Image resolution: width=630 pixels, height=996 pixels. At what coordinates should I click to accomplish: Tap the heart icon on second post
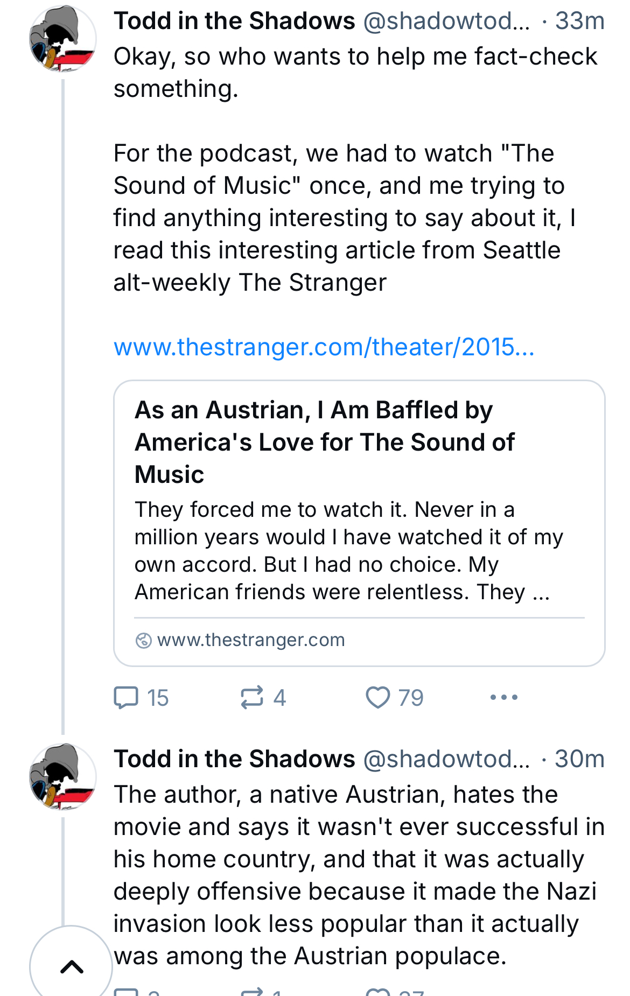click(378, 992)
